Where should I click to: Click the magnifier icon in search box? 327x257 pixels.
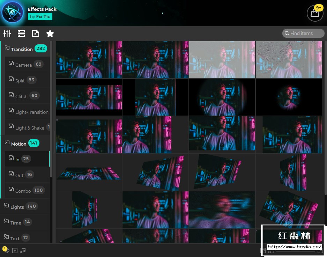tap(287, 34)
